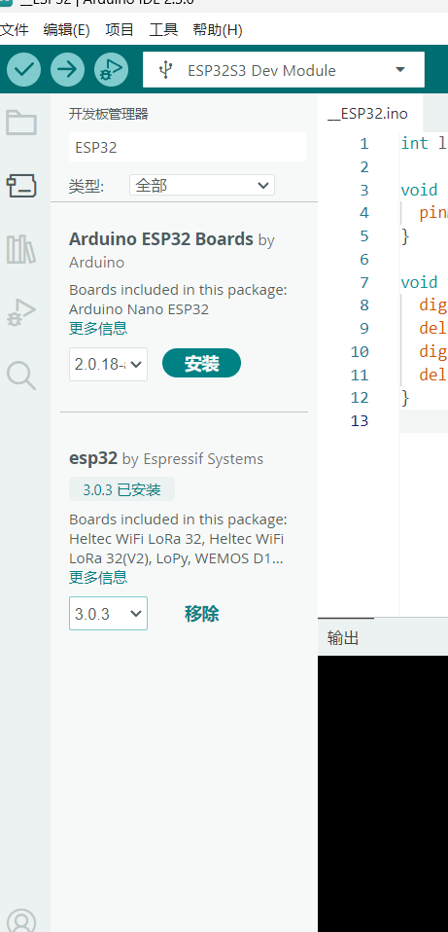Open the ESP32S3 Dev Module board selector

(x=283, y=70)
